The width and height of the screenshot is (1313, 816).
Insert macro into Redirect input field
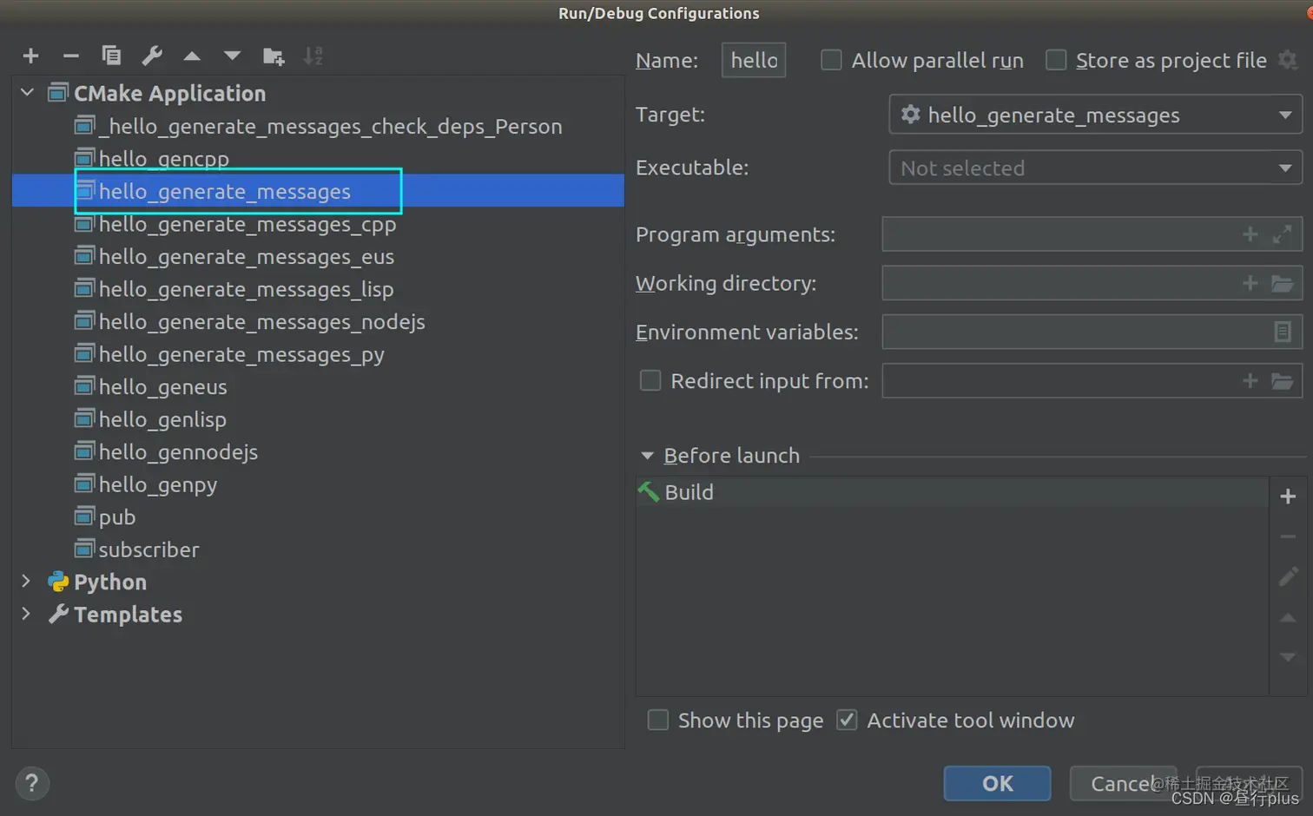1250,381
